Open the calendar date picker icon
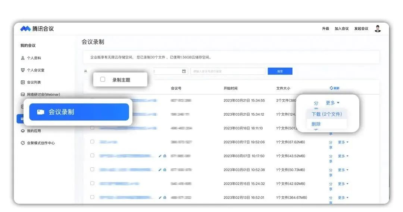The height and width of the screenshot is (212, 403). 184,71
